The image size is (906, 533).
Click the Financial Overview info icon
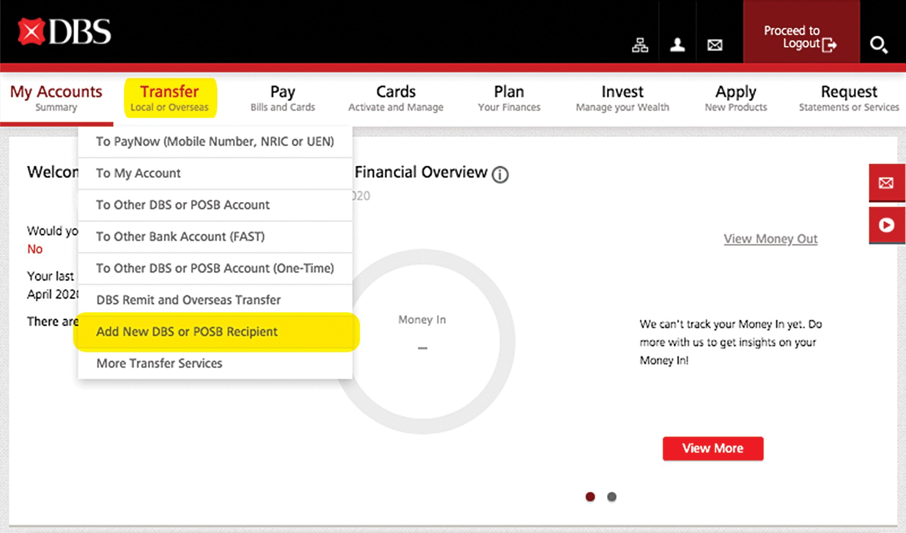500,175
